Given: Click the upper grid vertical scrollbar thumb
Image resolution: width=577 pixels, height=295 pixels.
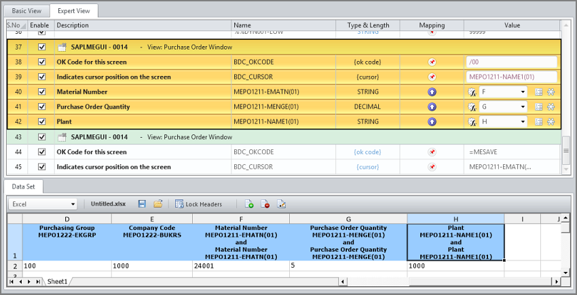Looking at the screenshot, I should click(566, 151).
